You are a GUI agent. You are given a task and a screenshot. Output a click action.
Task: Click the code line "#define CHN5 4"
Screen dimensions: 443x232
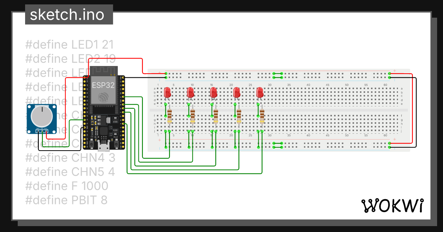tap(70, 172)
